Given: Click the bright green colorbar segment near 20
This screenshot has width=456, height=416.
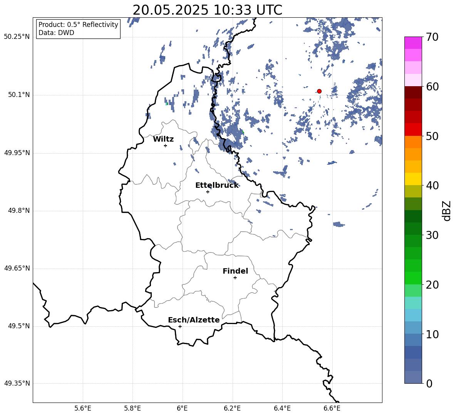Looking at the screenshot, I should pyautogui.click(x=413, y=278).
